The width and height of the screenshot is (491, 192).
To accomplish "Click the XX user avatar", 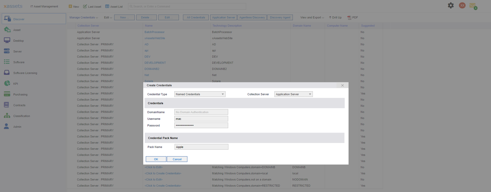I will click(x=462, y=5).
